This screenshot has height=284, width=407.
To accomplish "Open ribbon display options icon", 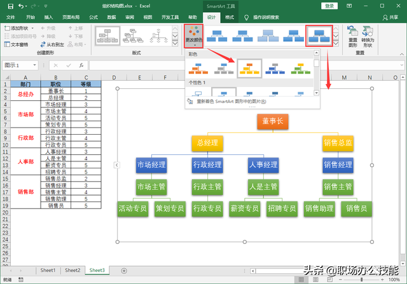I will pos(349,6).
